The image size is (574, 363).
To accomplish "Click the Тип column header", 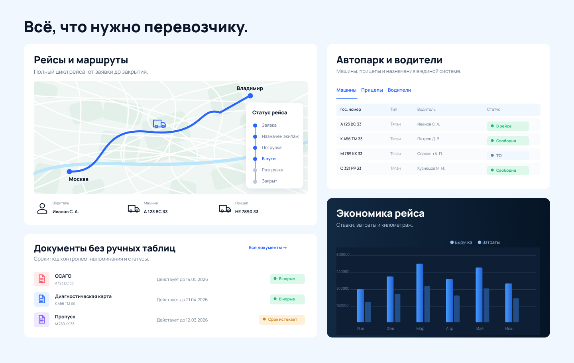I will click(393, 110).
